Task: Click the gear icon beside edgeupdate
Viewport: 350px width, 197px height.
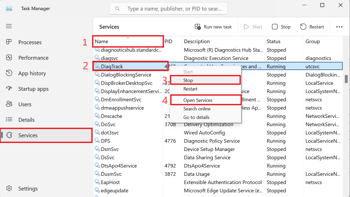Action: click(x=97, y=191)
